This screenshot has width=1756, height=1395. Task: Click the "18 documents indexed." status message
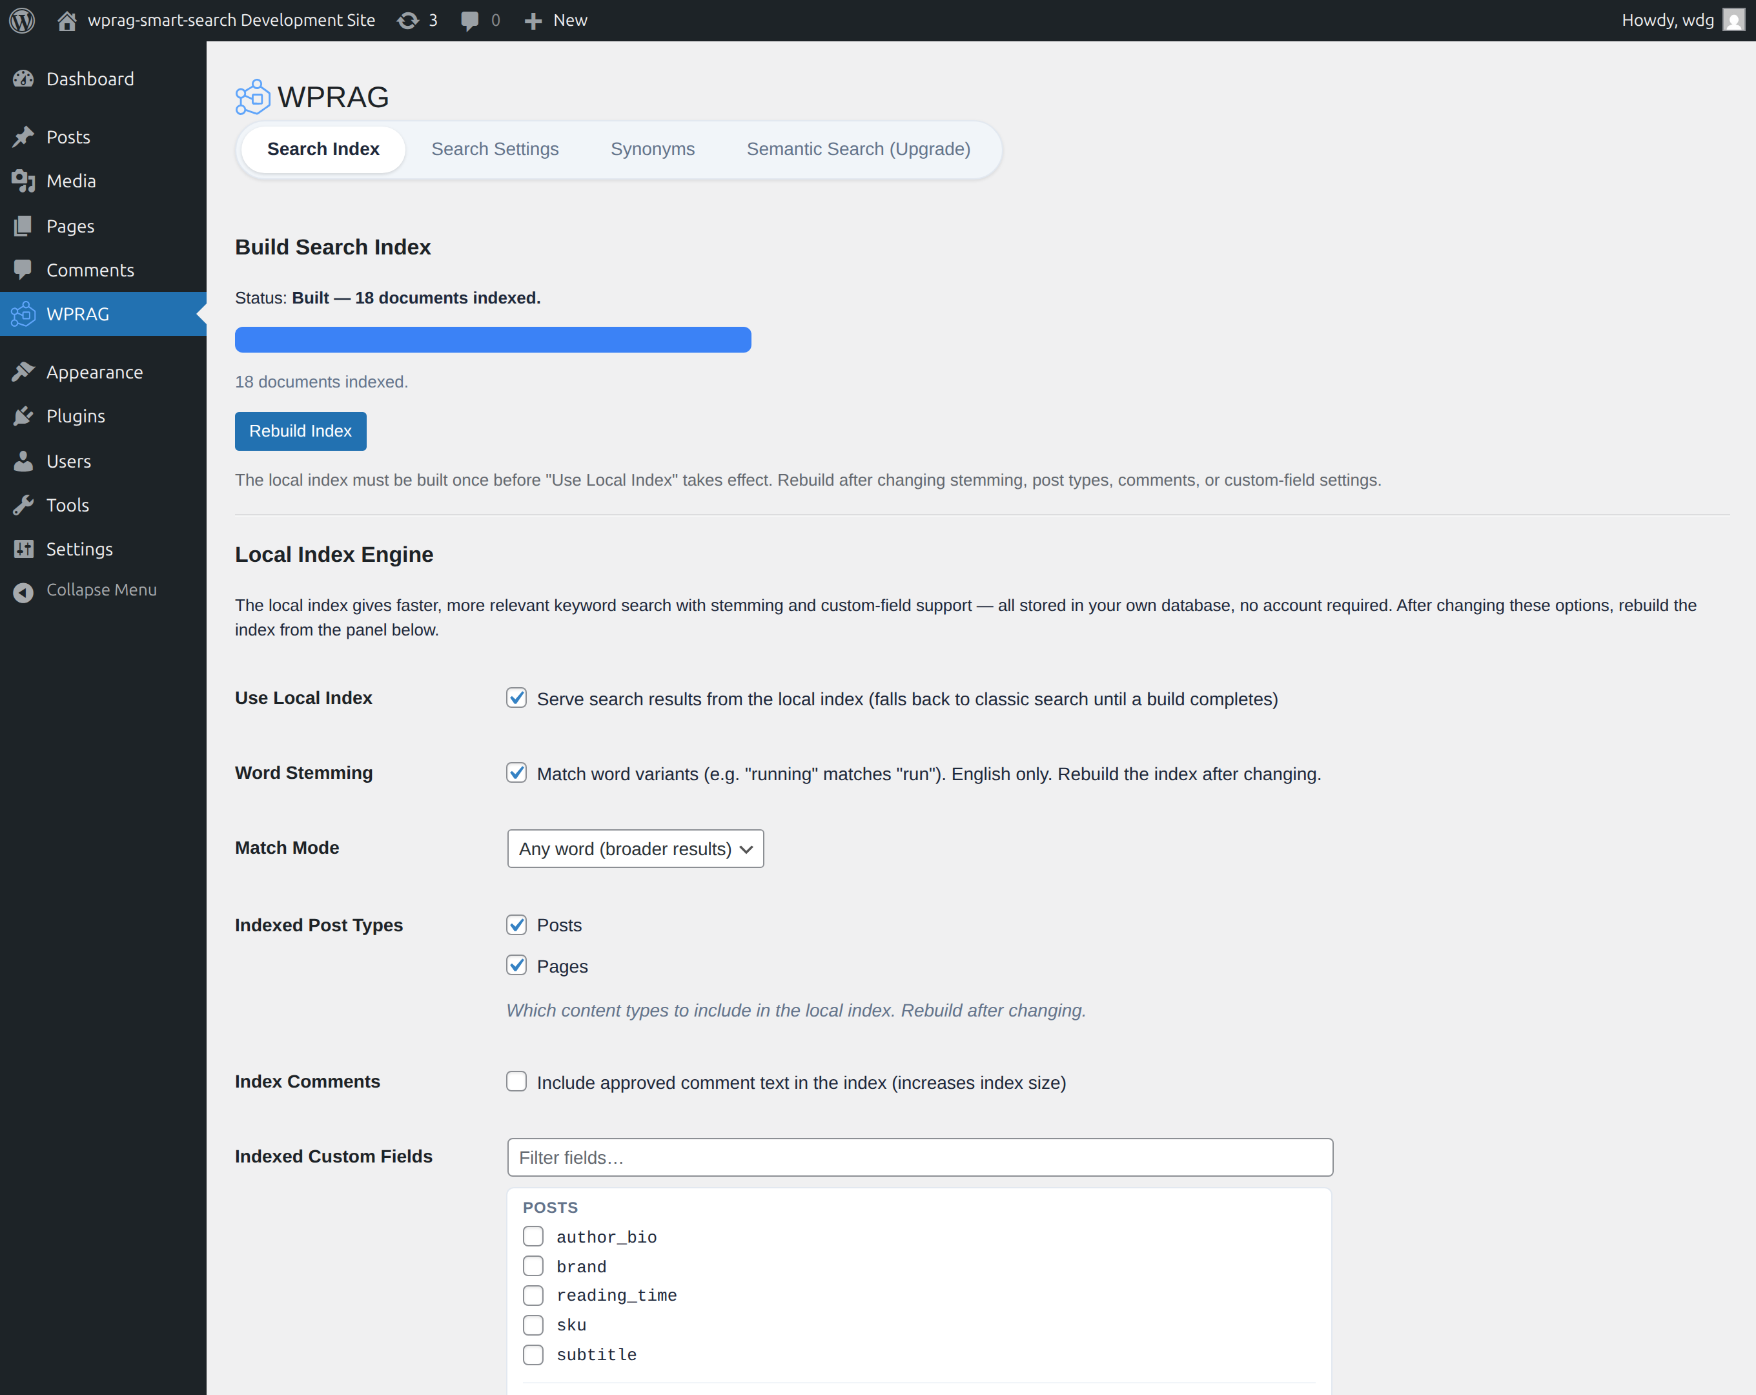pyautogui.click(x=322, y=381)
